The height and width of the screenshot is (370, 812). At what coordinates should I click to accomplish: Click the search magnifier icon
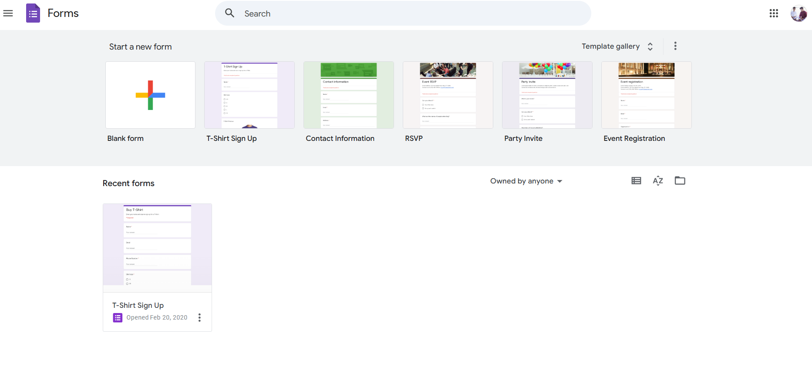point(230,13)
